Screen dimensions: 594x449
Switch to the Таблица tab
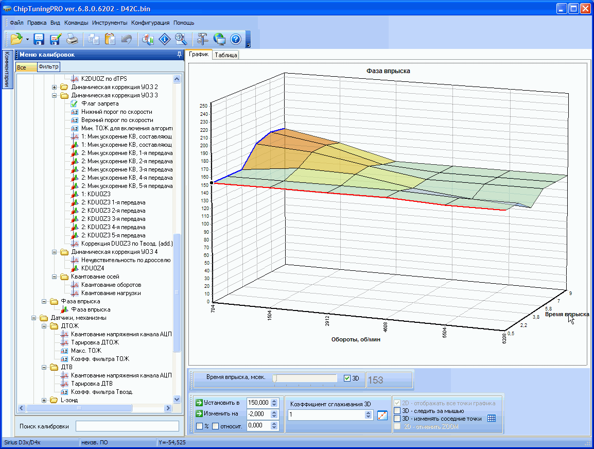click(225, 55)
